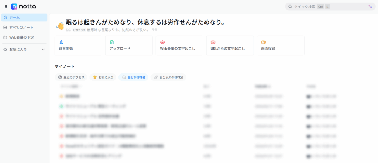Image resolution: width=378 pixels, height=163 pixels.
Task: Click the bot icon on Web会議の文字起こし
Action: pos(162,42)
